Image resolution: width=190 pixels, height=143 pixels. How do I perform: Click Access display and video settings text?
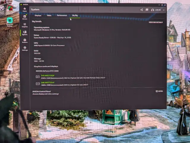(46, 94)
